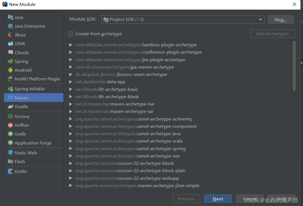Expand bamboo-plugin-archetype node
This screenshot has height=206, width=303.
[x=71, y=45]
